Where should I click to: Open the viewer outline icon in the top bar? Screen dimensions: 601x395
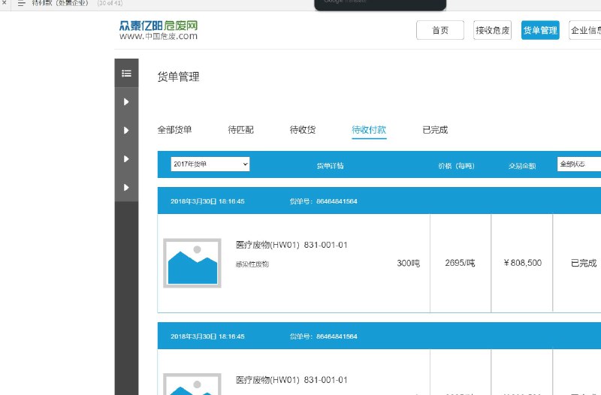coord(22,3)
